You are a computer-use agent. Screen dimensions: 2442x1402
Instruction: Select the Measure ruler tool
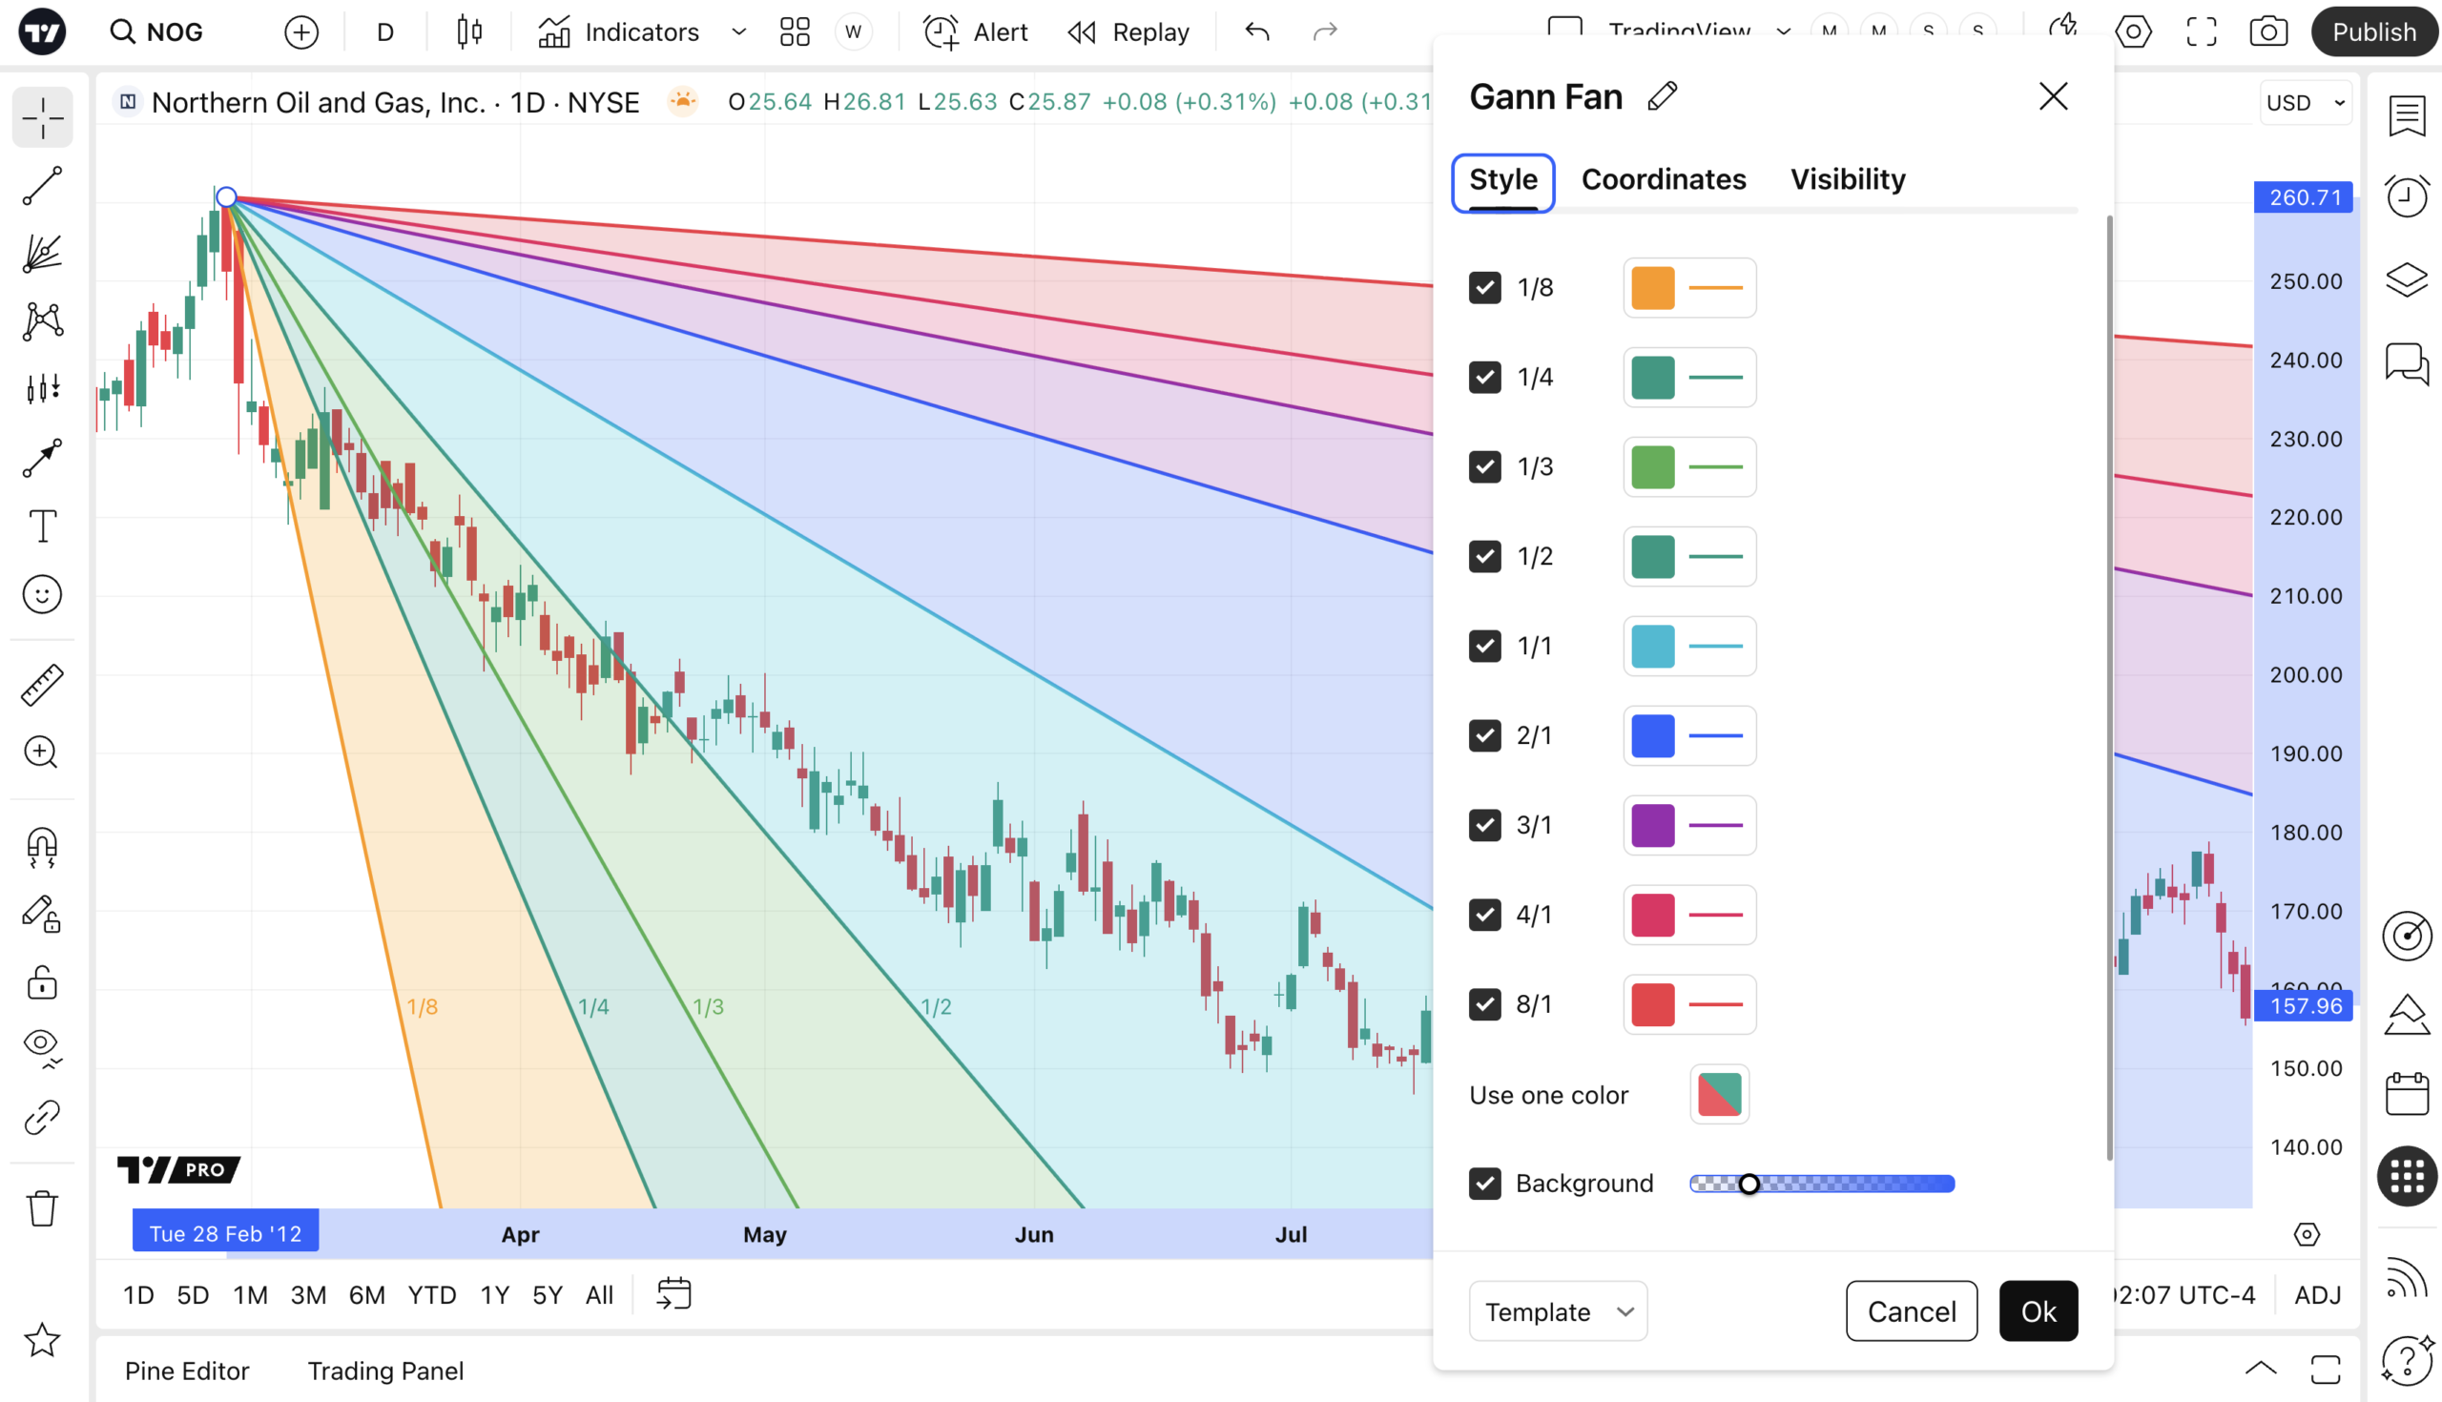pos(41,683)
